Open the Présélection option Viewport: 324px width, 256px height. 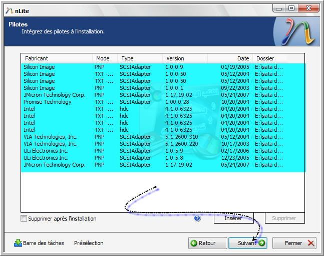click(89, 243)
